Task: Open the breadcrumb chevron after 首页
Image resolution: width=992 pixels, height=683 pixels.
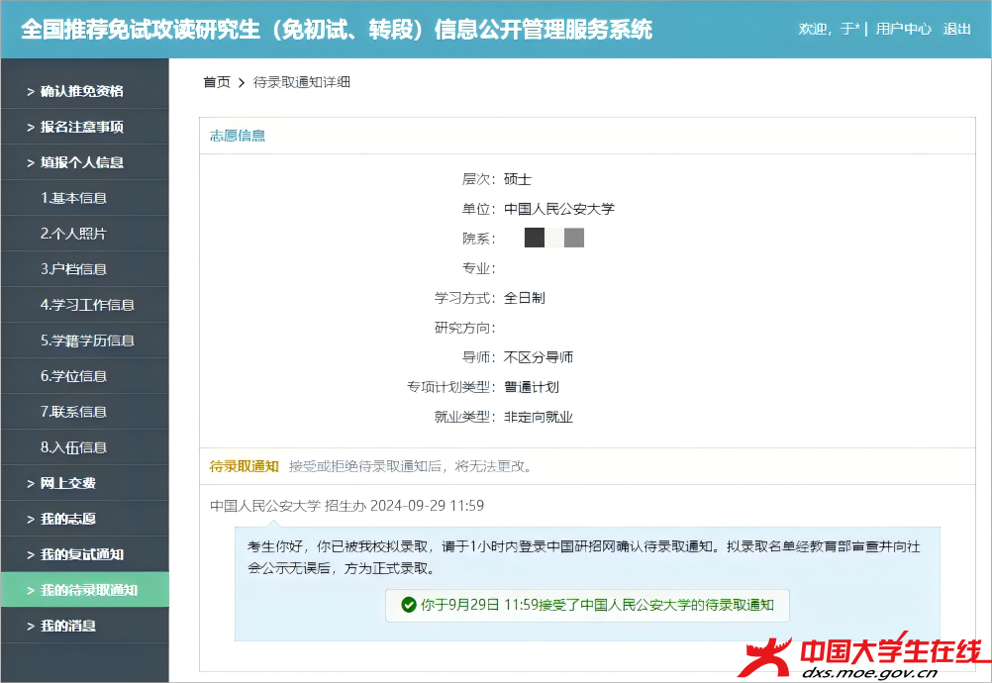Action: (x=241, y=82)
